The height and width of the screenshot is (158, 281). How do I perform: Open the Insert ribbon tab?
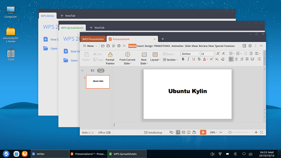(140, 46)
